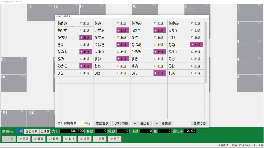Image resolution: width=264 pixels, height=148 pixels.
Task: Close dialog with 閉じる button
Action: pyautogui.click(x=199, y=123)
